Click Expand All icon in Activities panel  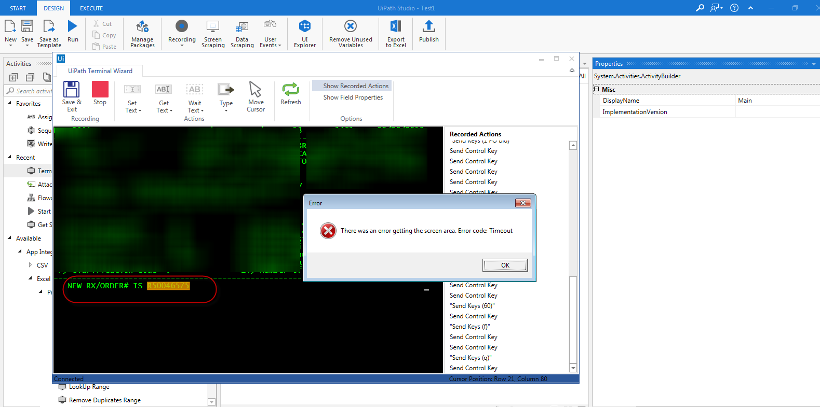[14, 77]
